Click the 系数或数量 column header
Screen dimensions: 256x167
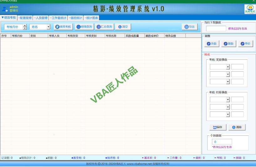pos(134,36)
